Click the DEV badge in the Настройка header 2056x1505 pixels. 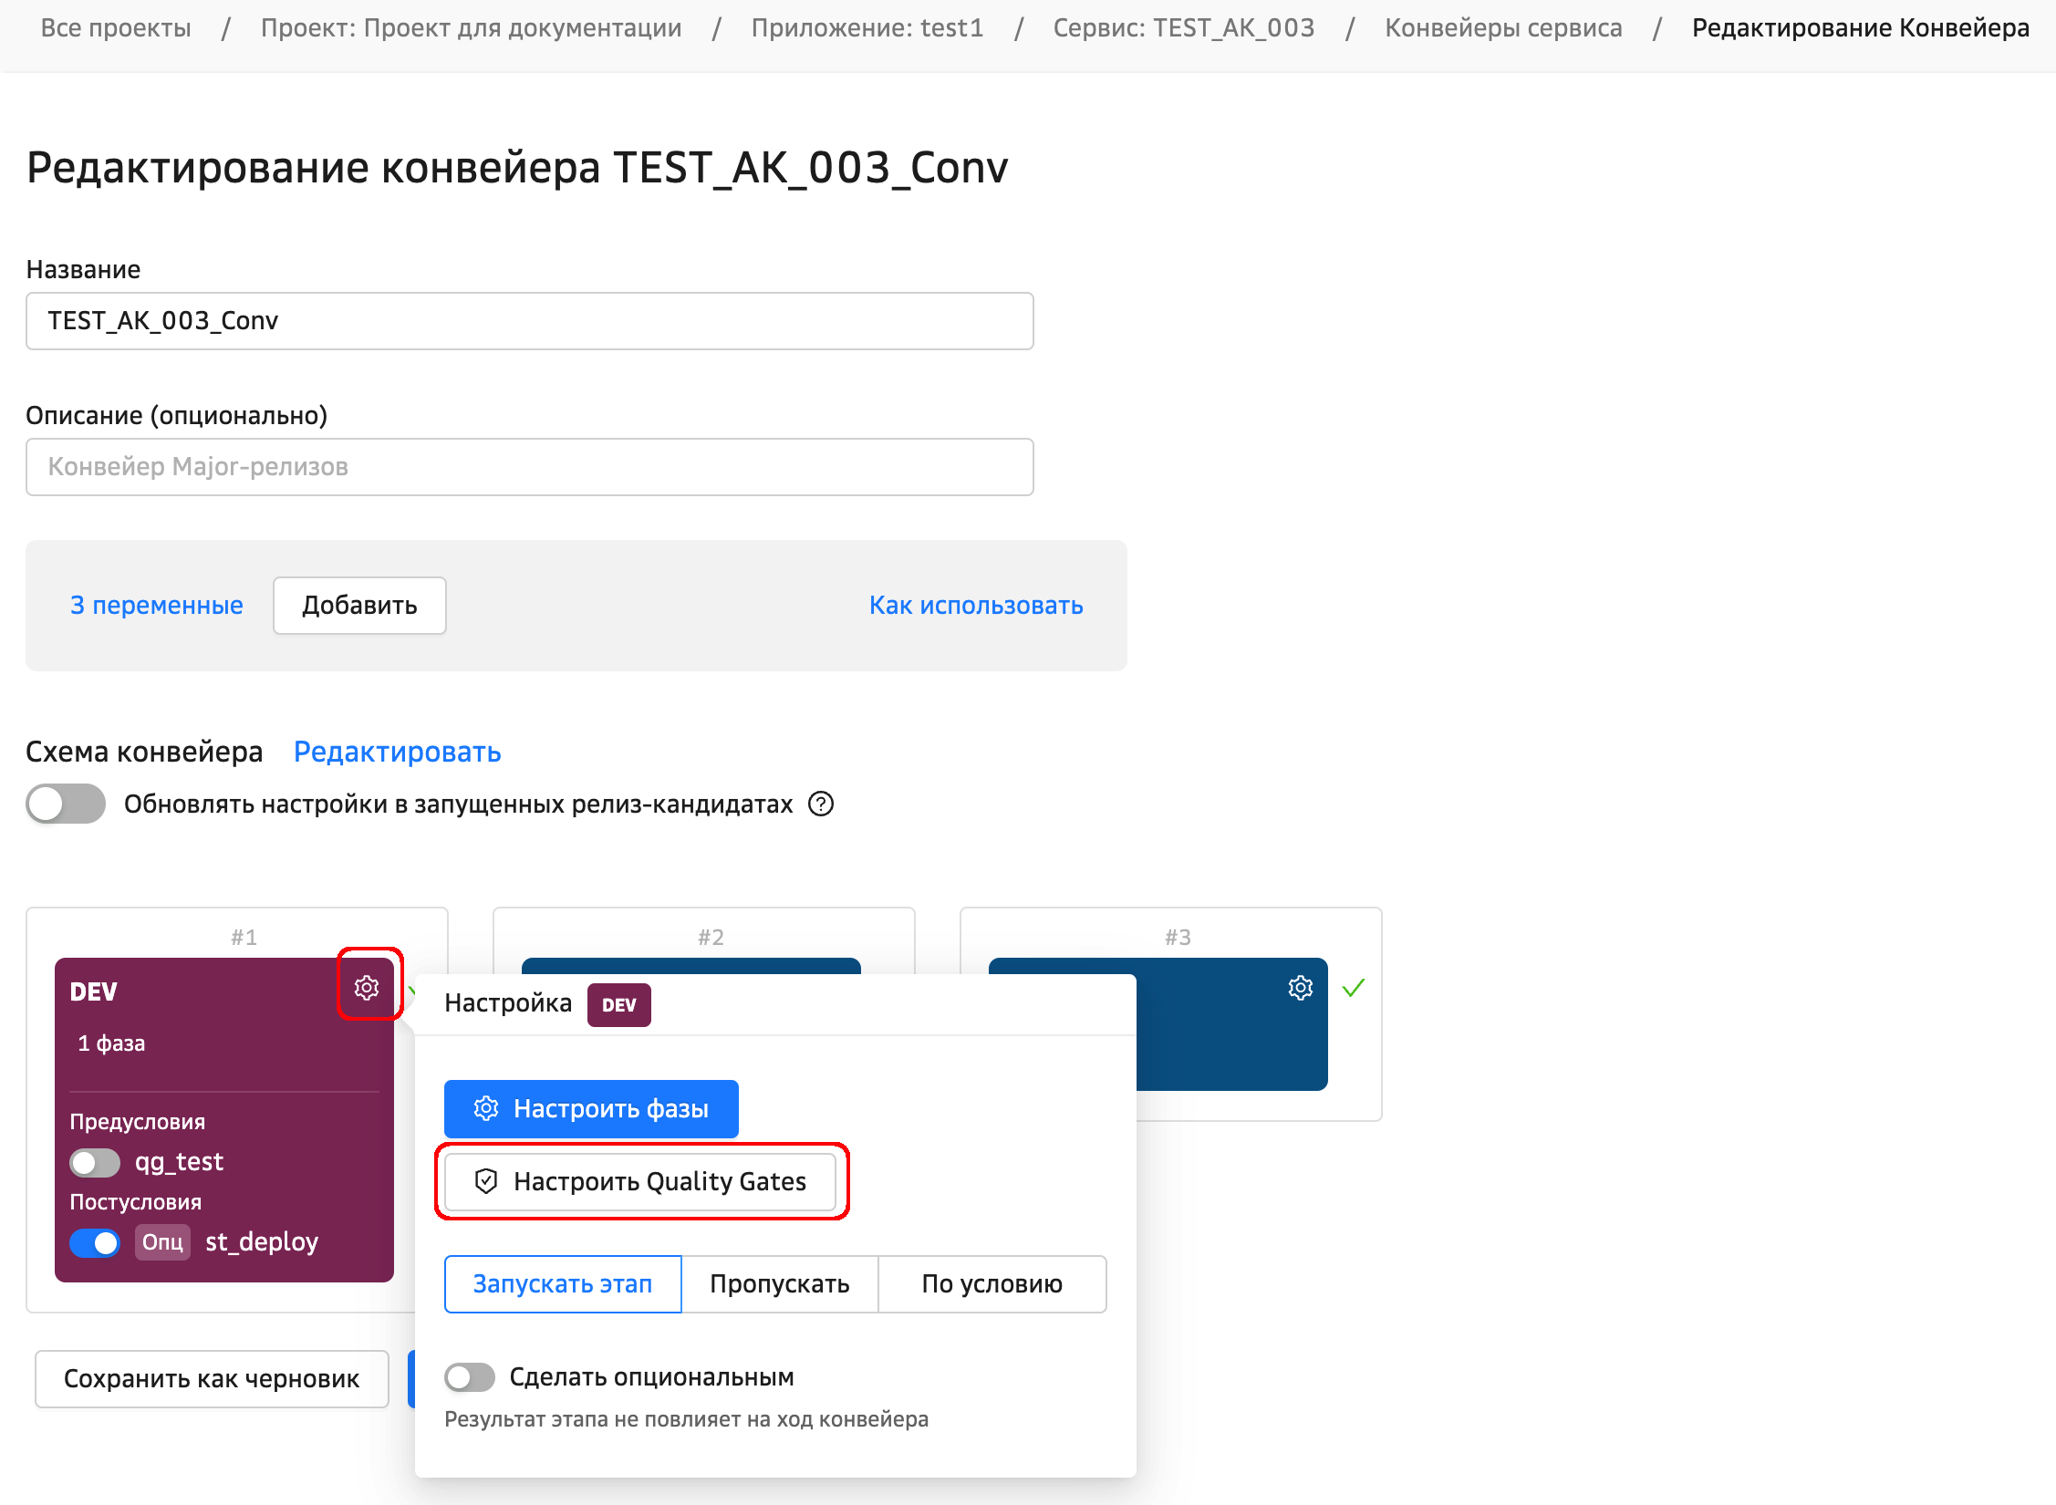pos(618,1004)
